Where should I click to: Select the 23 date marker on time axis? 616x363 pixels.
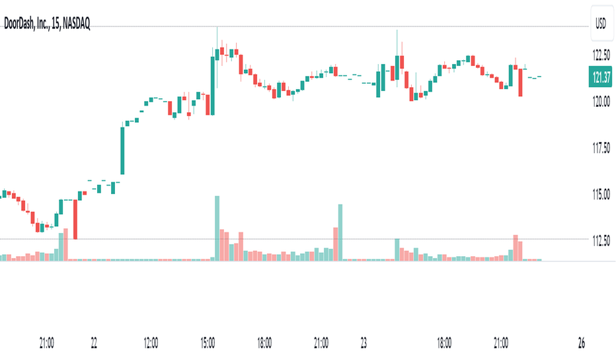click(364, 343)
